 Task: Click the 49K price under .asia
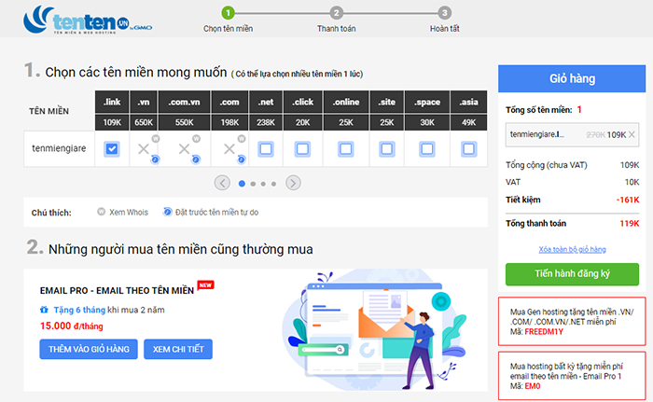468,122
